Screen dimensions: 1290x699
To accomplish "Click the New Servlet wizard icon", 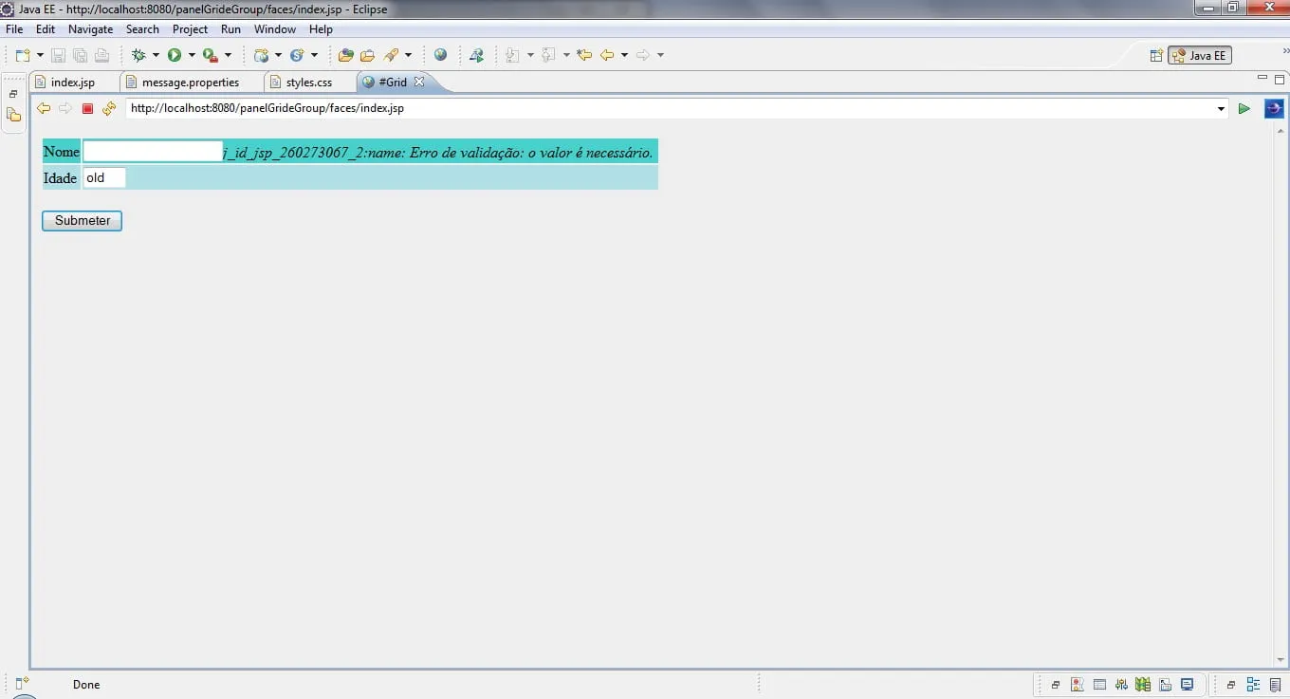I will click(x=297, y=55).
